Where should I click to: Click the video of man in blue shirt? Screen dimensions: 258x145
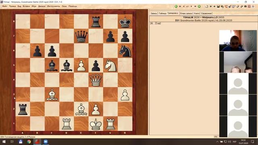click(238, 40)
